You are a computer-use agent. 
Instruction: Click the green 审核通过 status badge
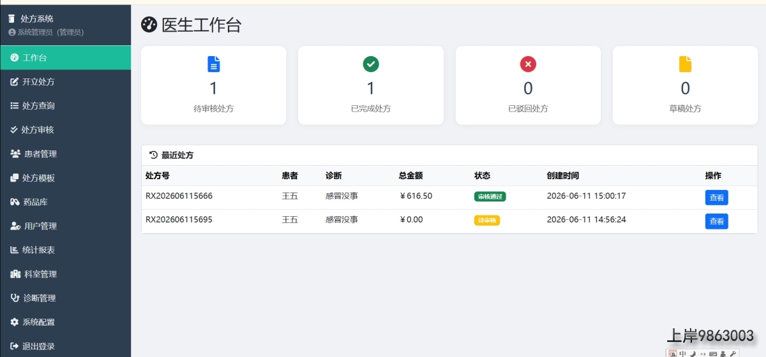click(490, 196)
